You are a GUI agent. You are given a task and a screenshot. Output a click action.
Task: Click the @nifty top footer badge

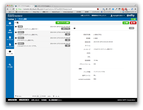tap(12, 100)
